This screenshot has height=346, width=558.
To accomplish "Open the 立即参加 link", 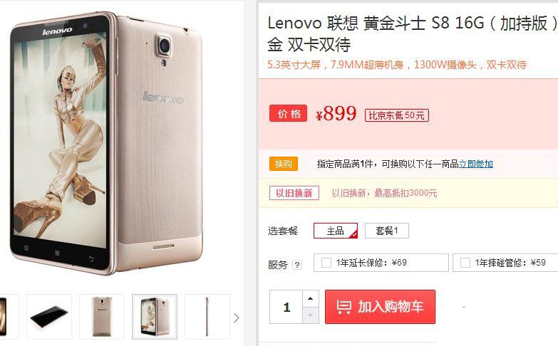I will point(476,164).
